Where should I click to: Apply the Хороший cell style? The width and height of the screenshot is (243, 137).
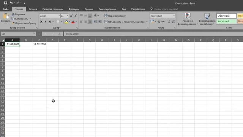(x=227, y=21)
